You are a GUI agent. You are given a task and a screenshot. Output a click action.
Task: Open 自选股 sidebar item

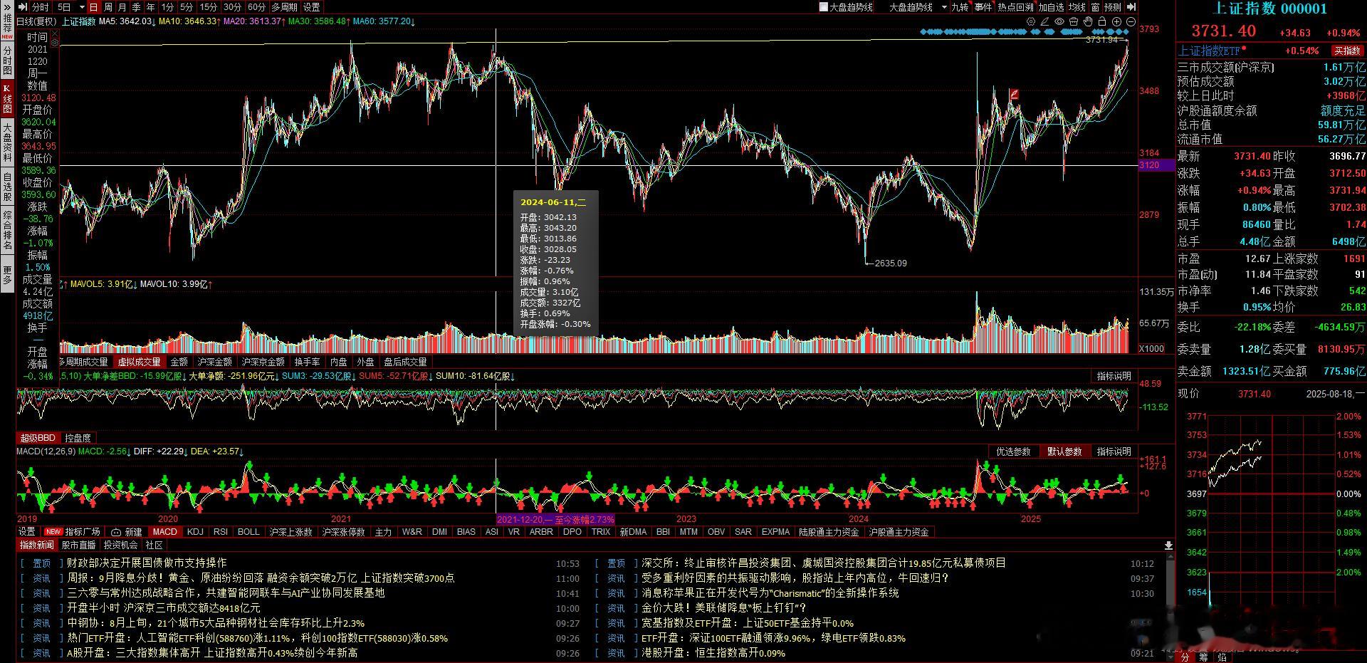7,187
